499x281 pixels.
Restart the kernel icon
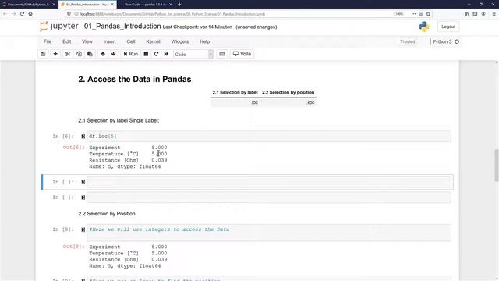(x=156, y=54)
